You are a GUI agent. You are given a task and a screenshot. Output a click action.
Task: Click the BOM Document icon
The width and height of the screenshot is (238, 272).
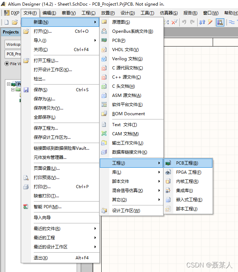[104, 113]
